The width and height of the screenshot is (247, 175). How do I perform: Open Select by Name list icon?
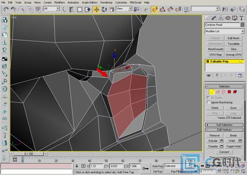click(x=72, y=10)
